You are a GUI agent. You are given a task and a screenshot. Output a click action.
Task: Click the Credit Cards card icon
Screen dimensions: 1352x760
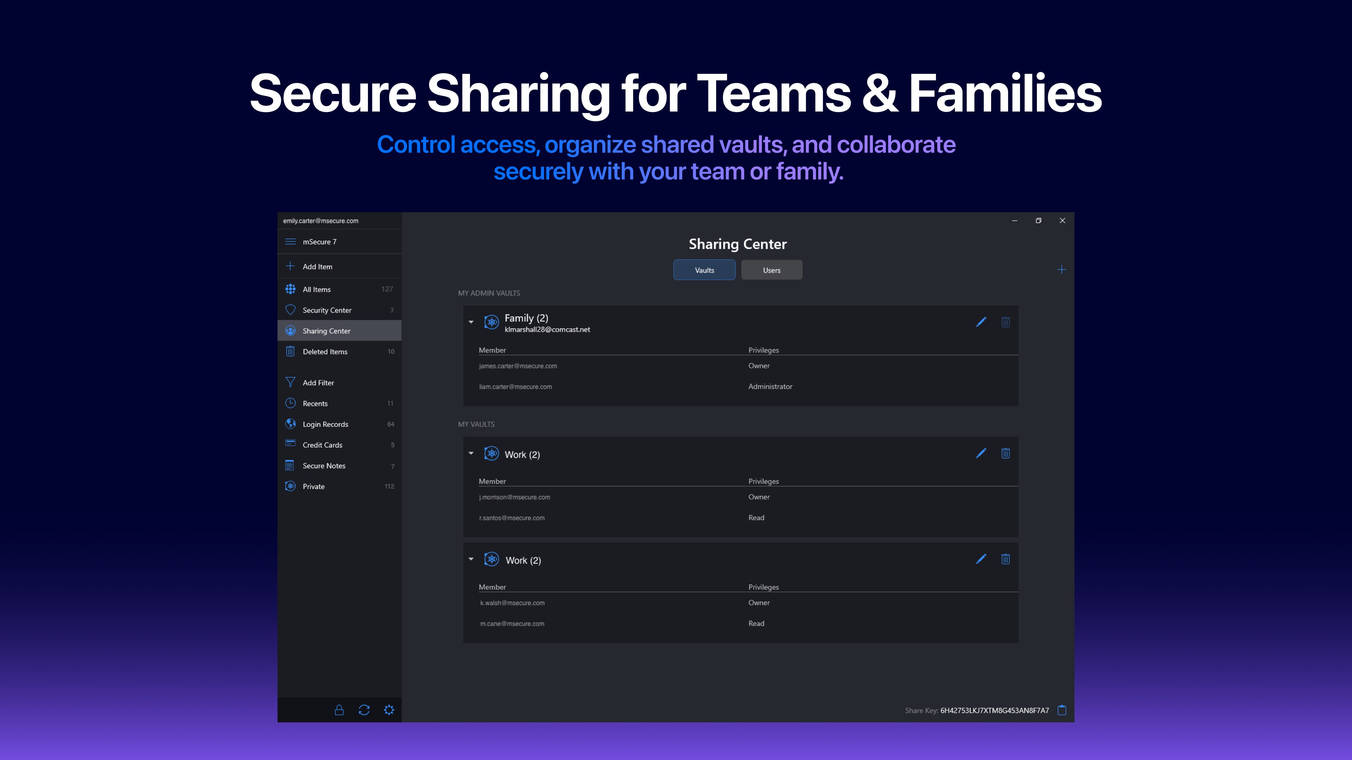[x=290, y=443]
